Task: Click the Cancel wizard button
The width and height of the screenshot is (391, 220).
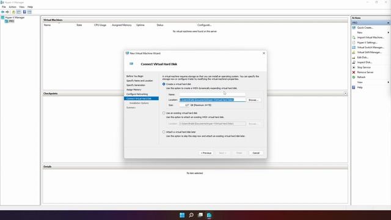Action: click(x=256, y=153)
